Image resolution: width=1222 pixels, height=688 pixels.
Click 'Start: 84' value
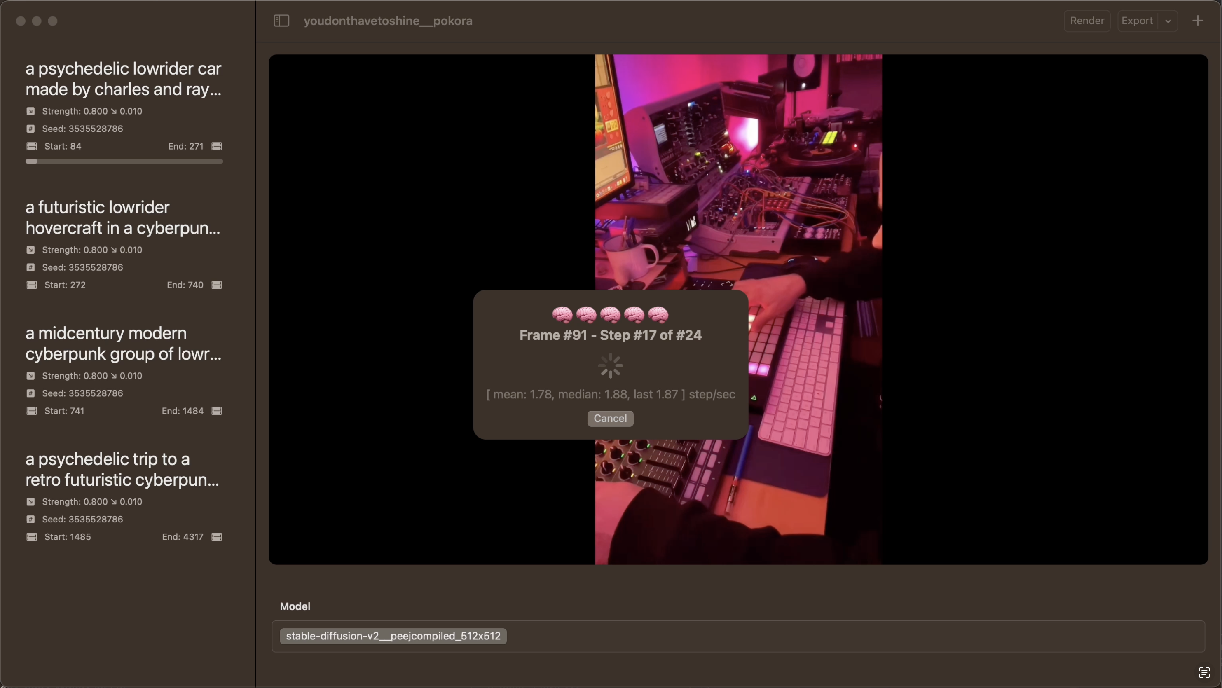tap(63, 147)
